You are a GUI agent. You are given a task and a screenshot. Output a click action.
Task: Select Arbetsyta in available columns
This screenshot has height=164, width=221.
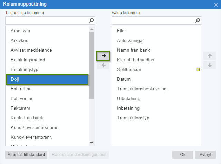tap(20, 31)
